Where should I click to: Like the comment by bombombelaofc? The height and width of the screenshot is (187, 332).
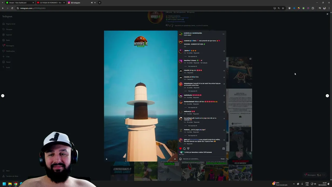(224, 102)
